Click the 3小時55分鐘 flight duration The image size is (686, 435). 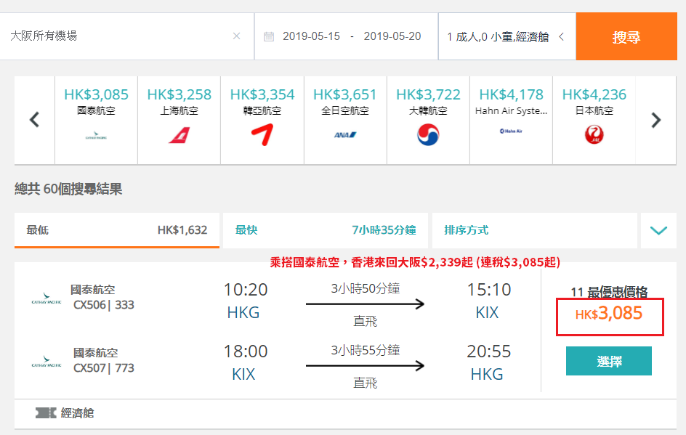366,350
